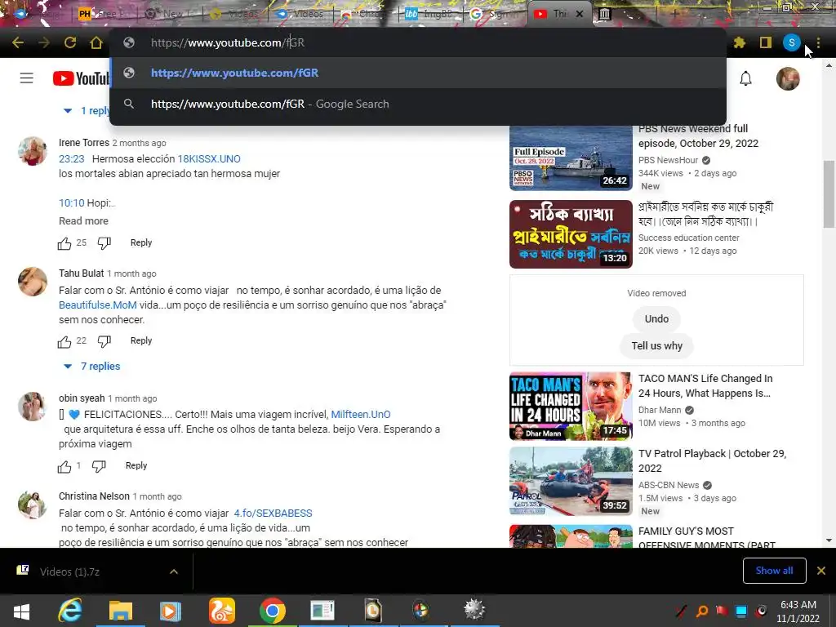Open the Windows Start button

(x=21, y=611)
